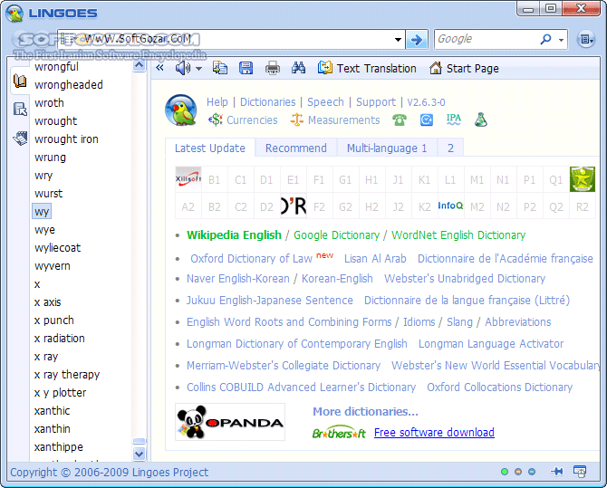This screenshot has height=488, width=607.
Task: Click the blue go arrow button
Action: pos(417,39)
